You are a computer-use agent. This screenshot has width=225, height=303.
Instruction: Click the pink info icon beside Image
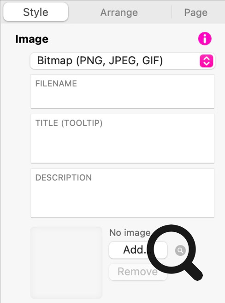[205, 39]
